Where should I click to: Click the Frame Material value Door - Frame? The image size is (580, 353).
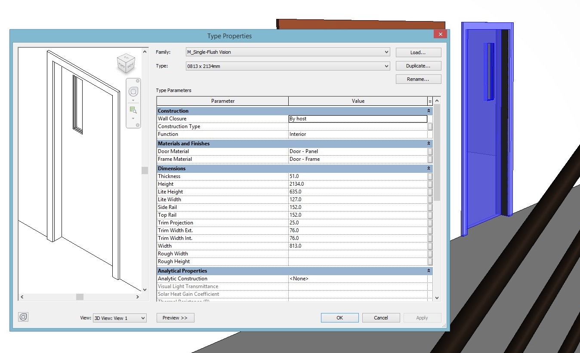[358, 159]
